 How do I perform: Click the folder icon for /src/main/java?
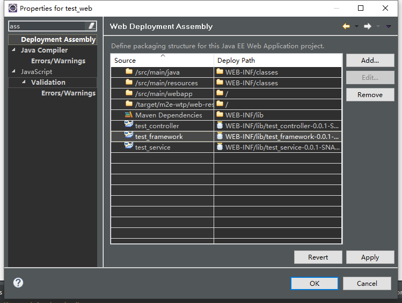point(129,71)
